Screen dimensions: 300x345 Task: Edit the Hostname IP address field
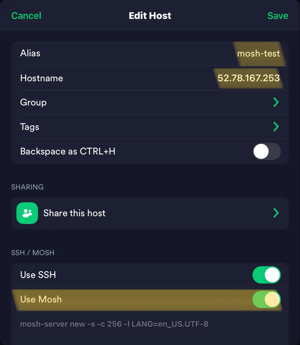coord(248,78)
